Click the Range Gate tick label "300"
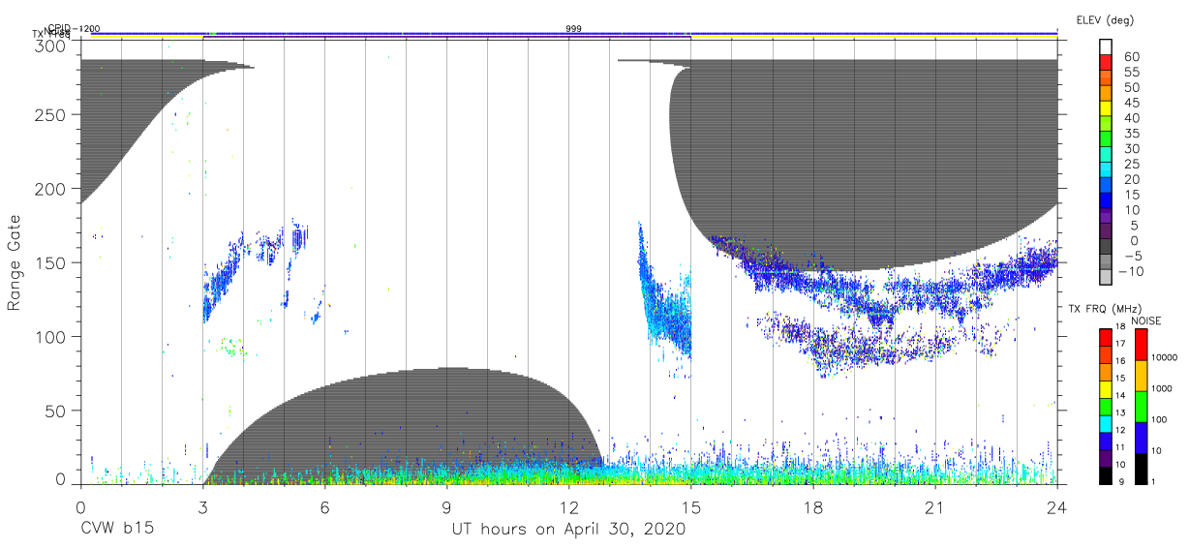This screenshot has height=549, width=1189. click(x=52, y=46)
